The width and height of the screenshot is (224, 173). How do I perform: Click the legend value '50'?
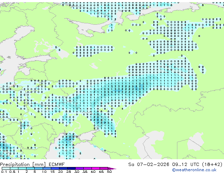110,172
